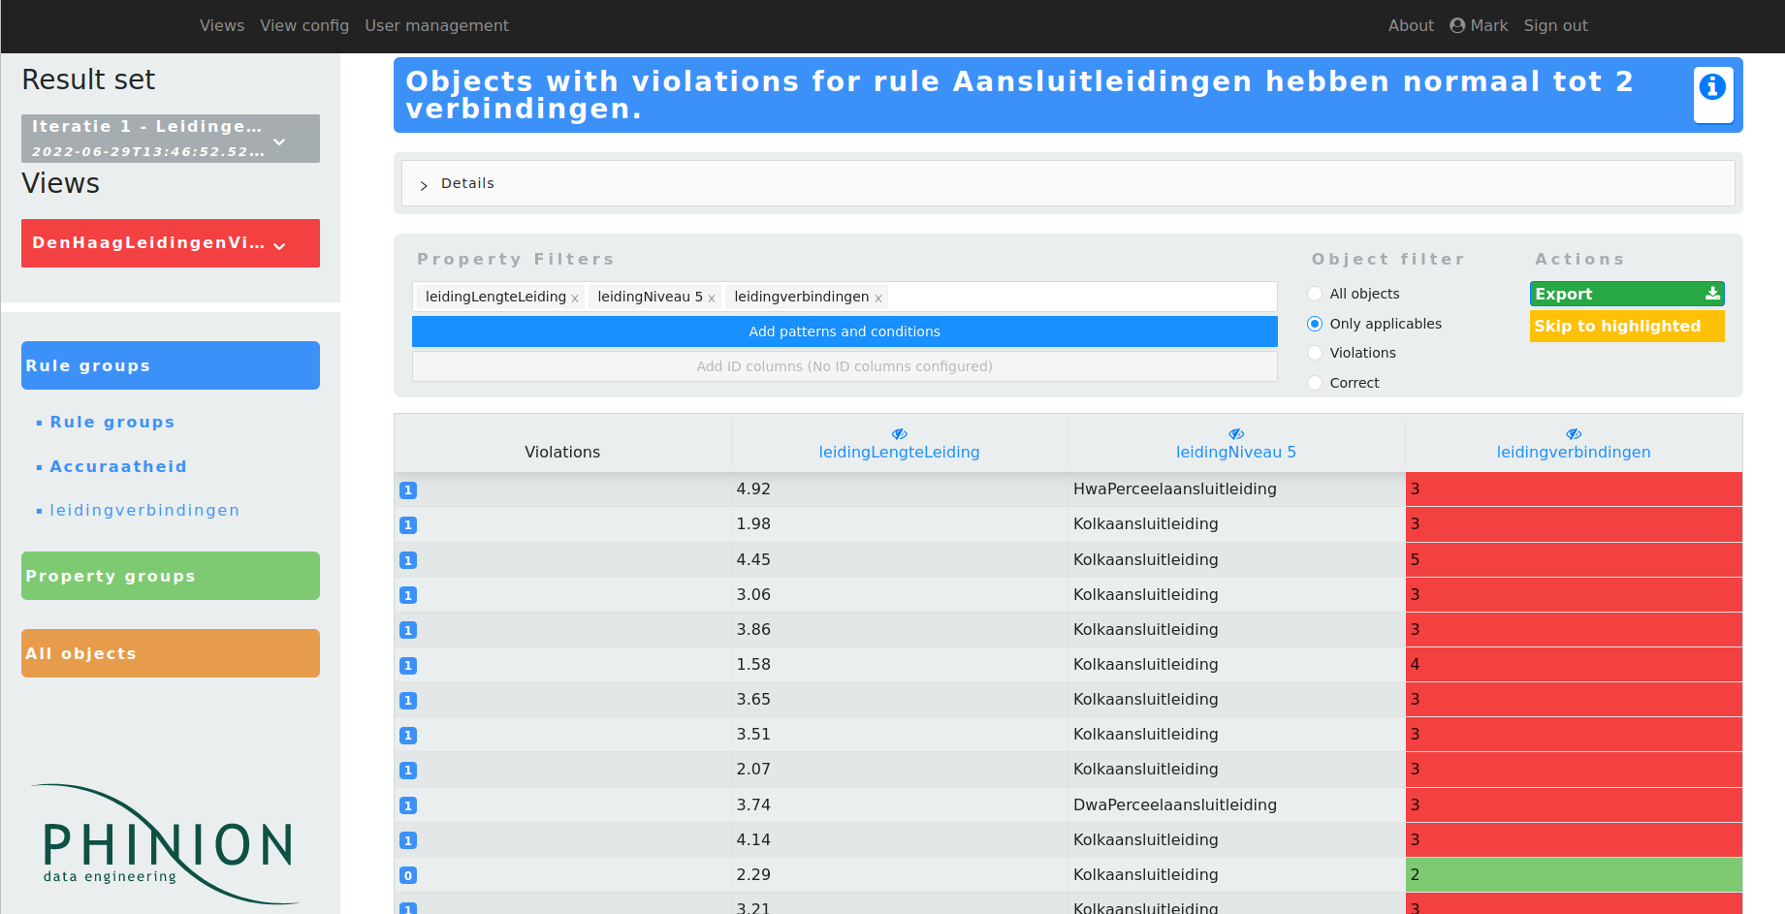The width and height of the screenshot is (1785, 914).
Task: Click Add patterns and conditions
Action: pyautogui.click(x=845, y=331)
